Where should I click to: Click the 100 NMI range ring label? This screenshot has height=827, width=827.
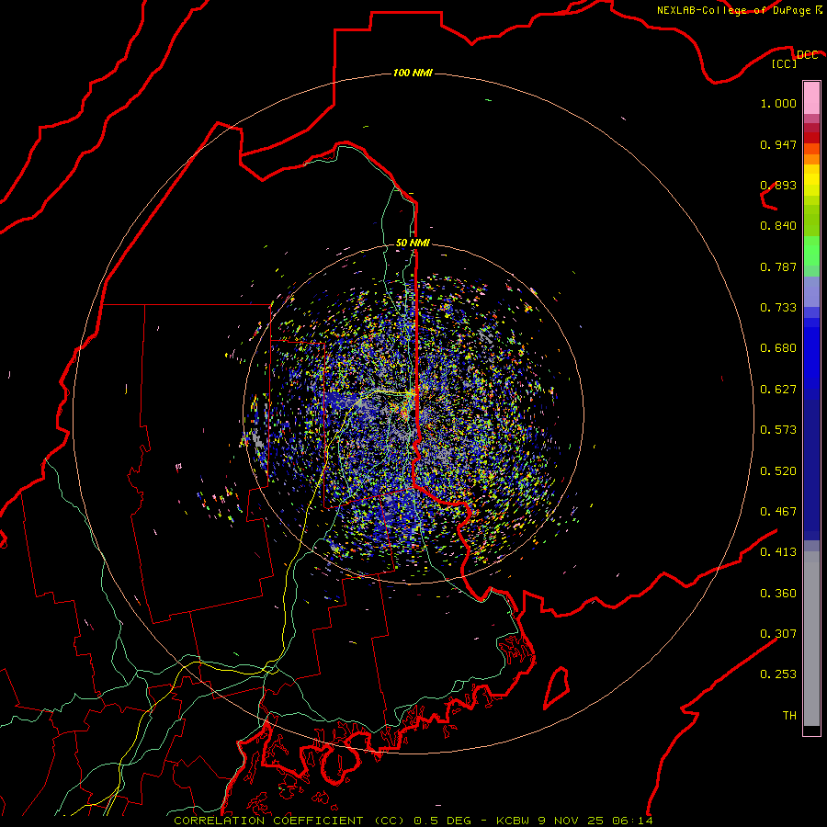tap(413, 73)
